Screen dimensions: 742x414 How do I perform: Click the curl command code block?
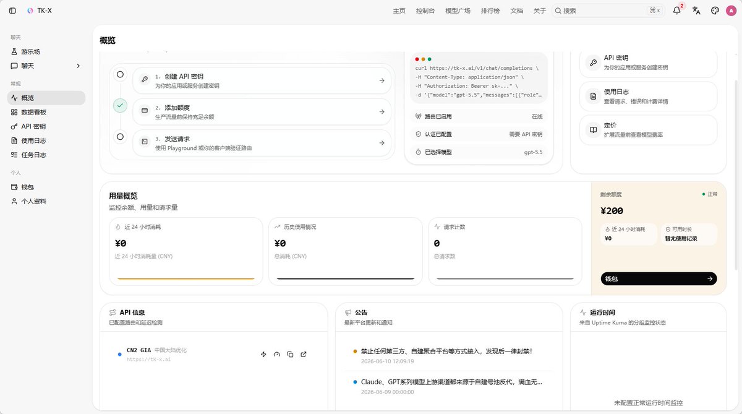coord(479,78)
